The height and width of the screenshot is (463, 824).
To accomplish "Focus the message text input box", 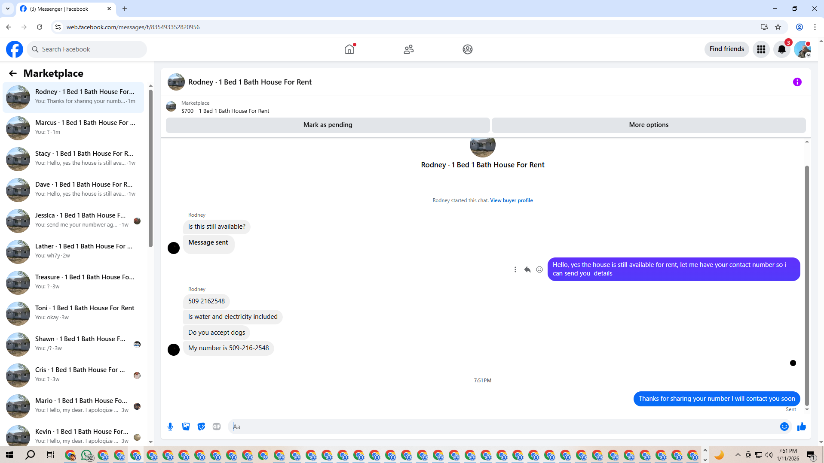I will pos(503,427).
